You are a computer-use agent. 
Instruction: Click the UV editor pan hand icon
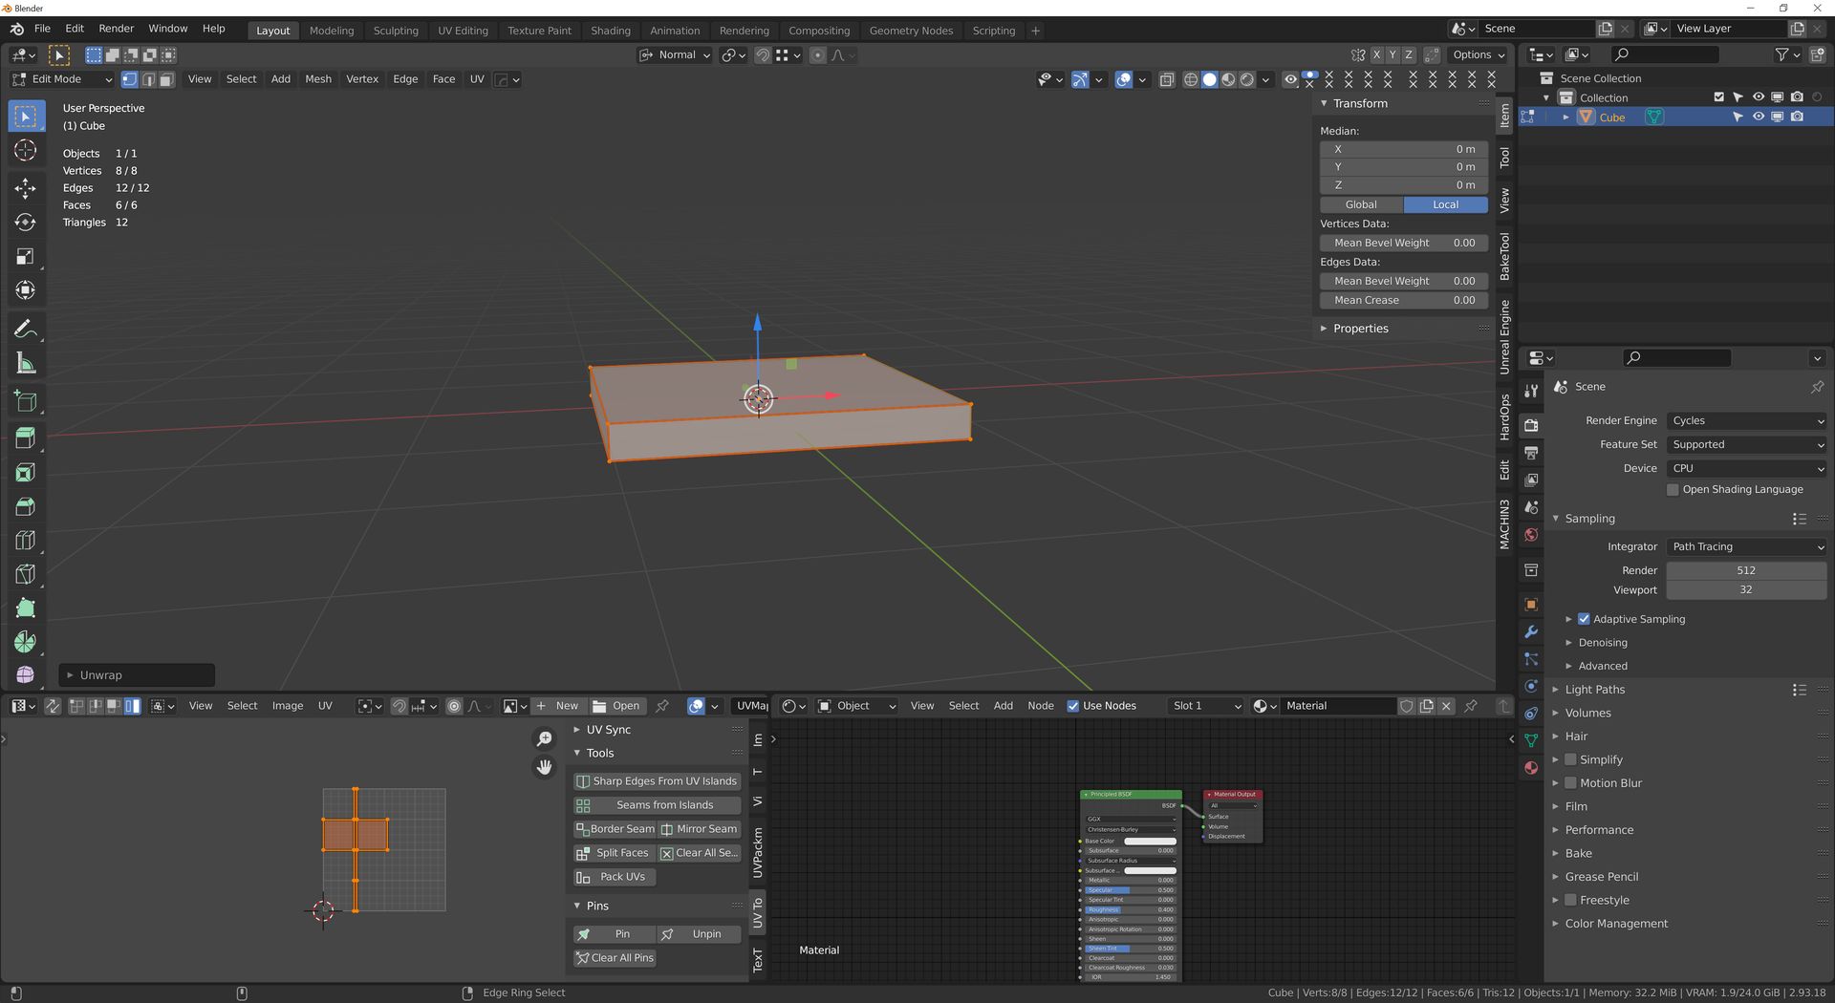pyautogui.click(x=544, y=767)
